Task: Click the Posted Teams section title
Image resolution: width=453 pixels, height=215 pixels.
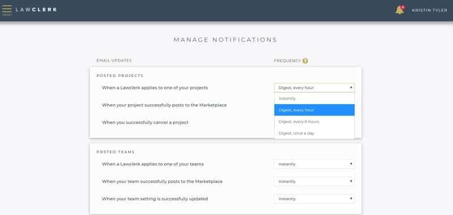Action: tap(116, 152)
